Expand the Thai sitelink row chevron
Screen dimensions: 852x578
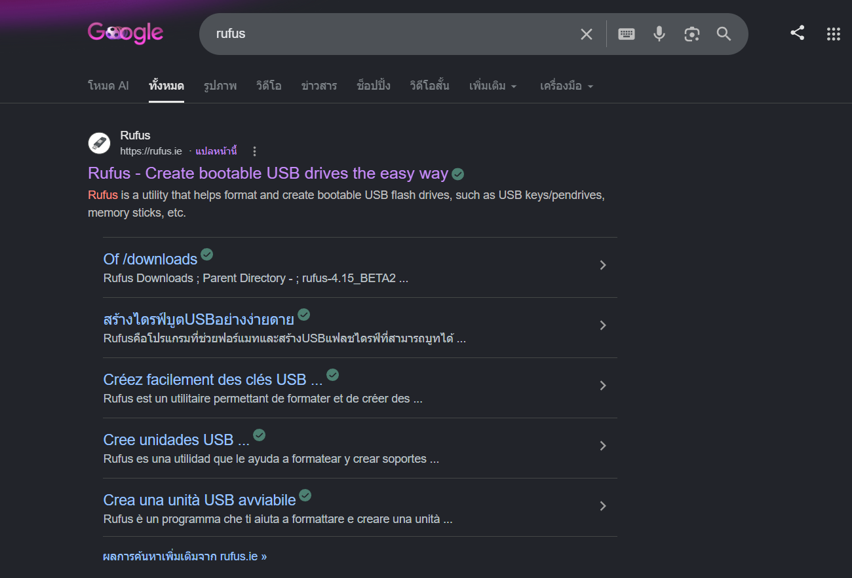(603, 325)
